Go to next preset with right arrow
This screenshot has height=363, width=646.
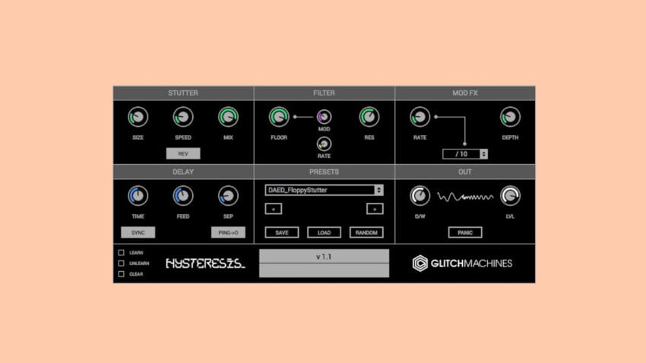[x=375, y=209]
